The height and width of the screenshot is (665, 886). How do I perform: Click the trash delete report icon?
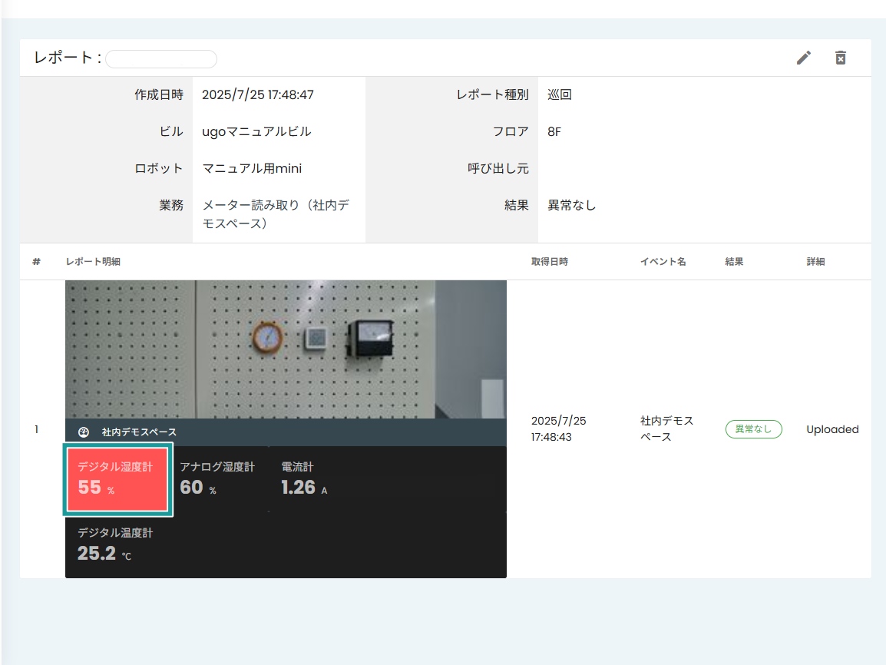pyautogui.click(x=840, y=58)
